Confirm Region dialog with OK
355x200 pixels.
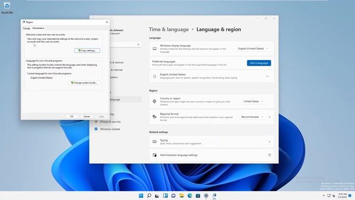point(72,116)
